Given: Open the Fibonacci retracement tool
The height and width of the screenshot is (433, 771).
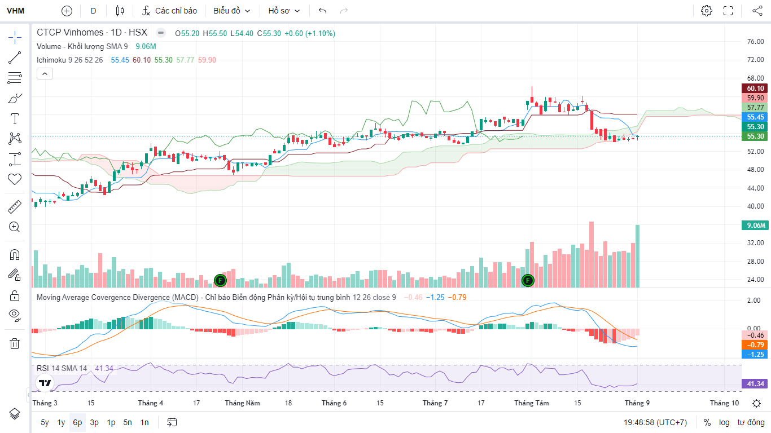Looking at the screenshot, I should pos(15,78).
